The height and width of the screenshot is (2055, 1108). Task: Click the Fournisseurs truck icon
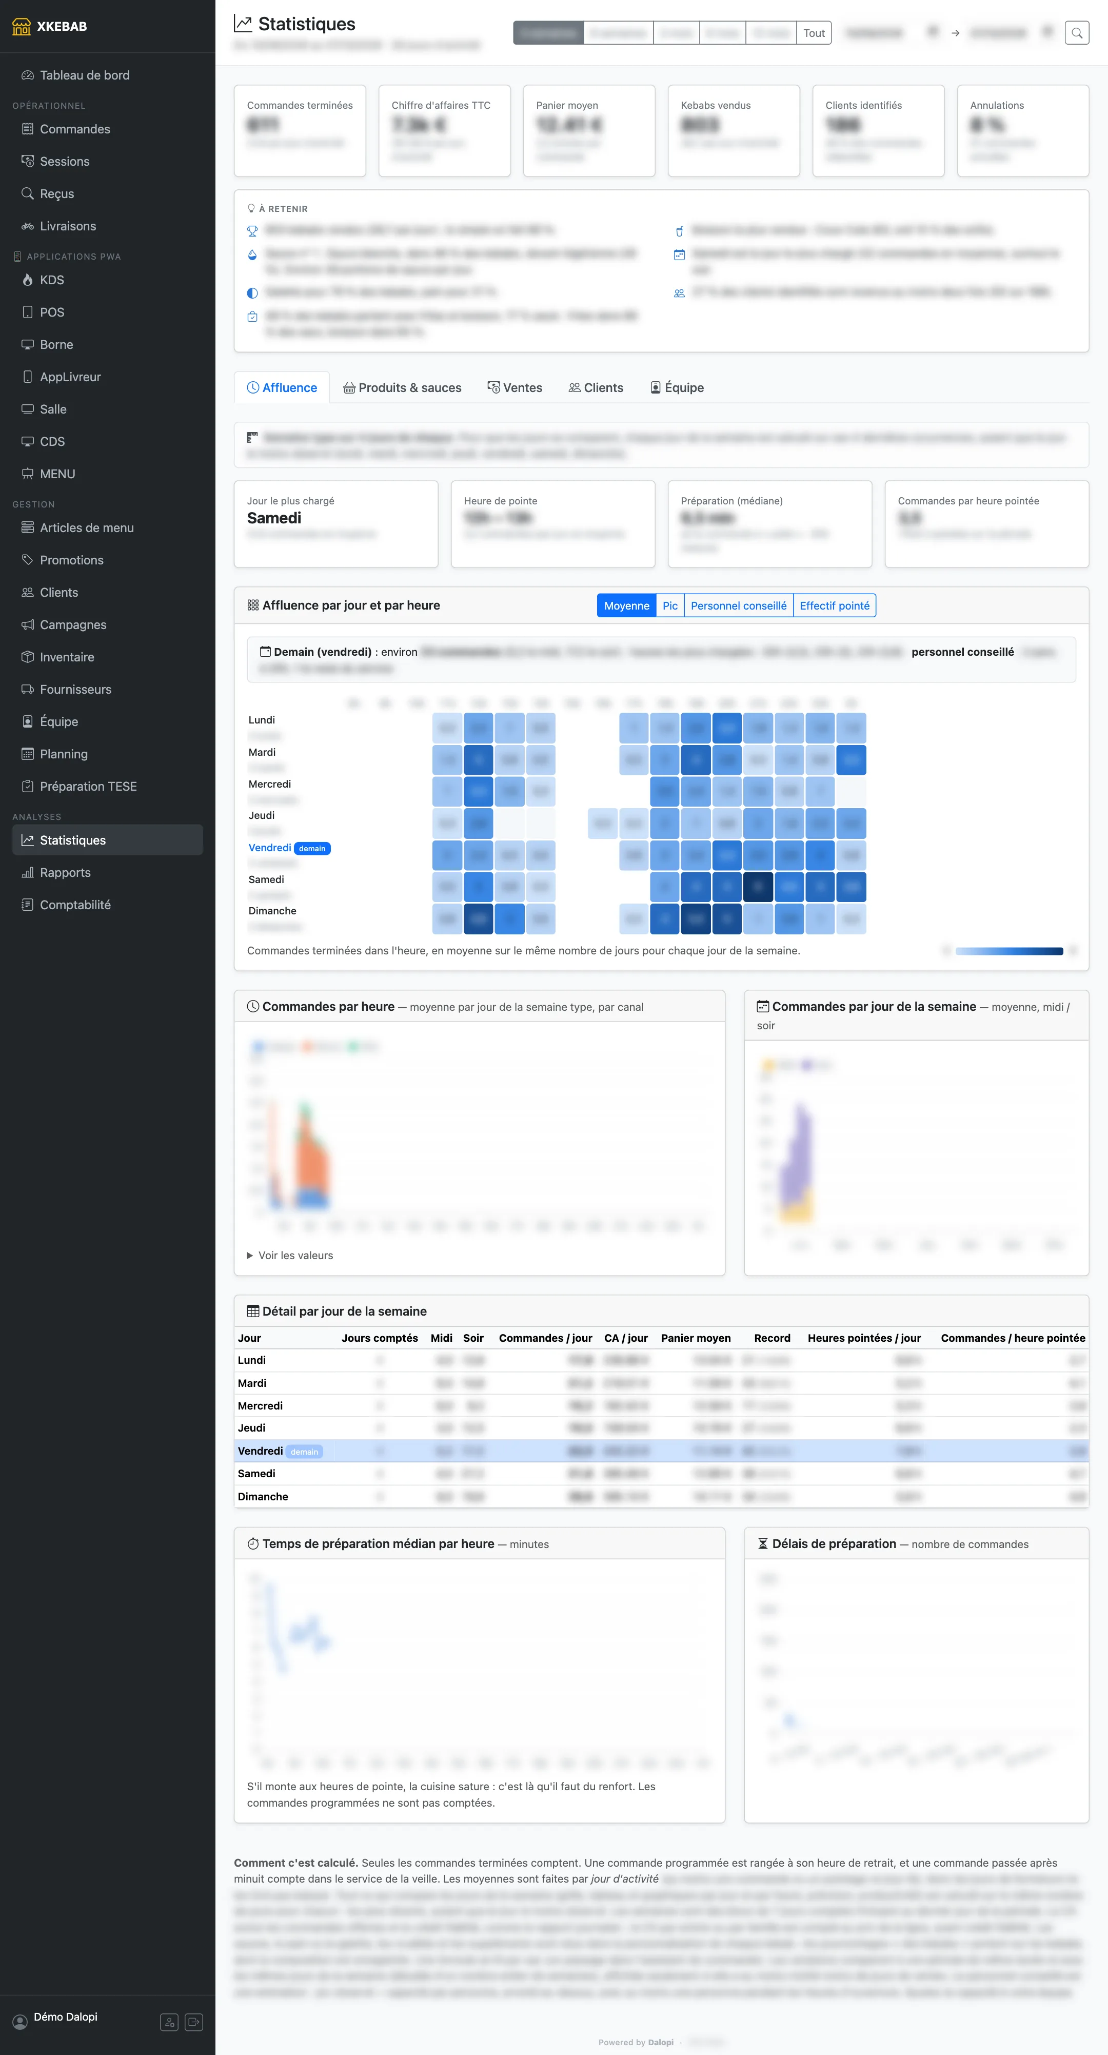tap(27, 689)
